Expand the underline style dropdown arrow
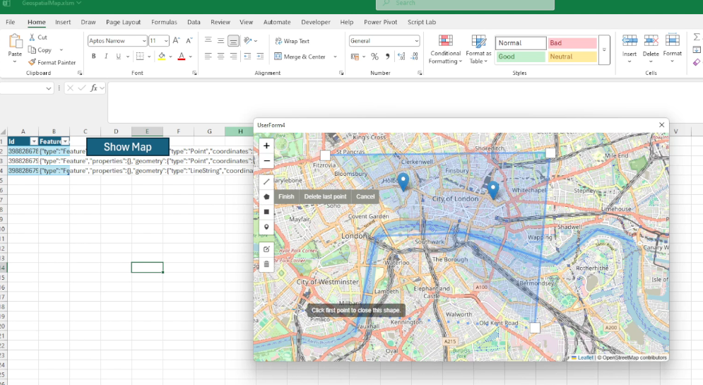The height and width of the screenshot is (385, 703). 128,57
